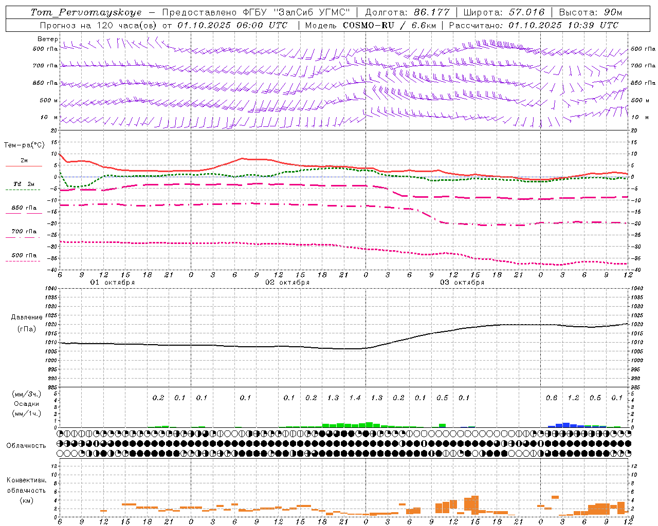Click the tallest orange convective cloud bar
Image resolution: width=658 pixels, height=526 pixels.
475,504
